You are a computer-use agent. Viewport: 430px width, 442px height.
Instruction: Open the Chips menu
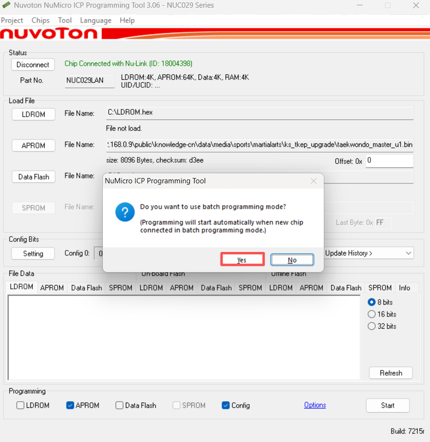tap(40, 20)
